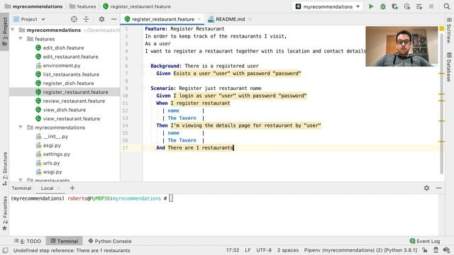Open the Python Console tab

tap(110, 241)
